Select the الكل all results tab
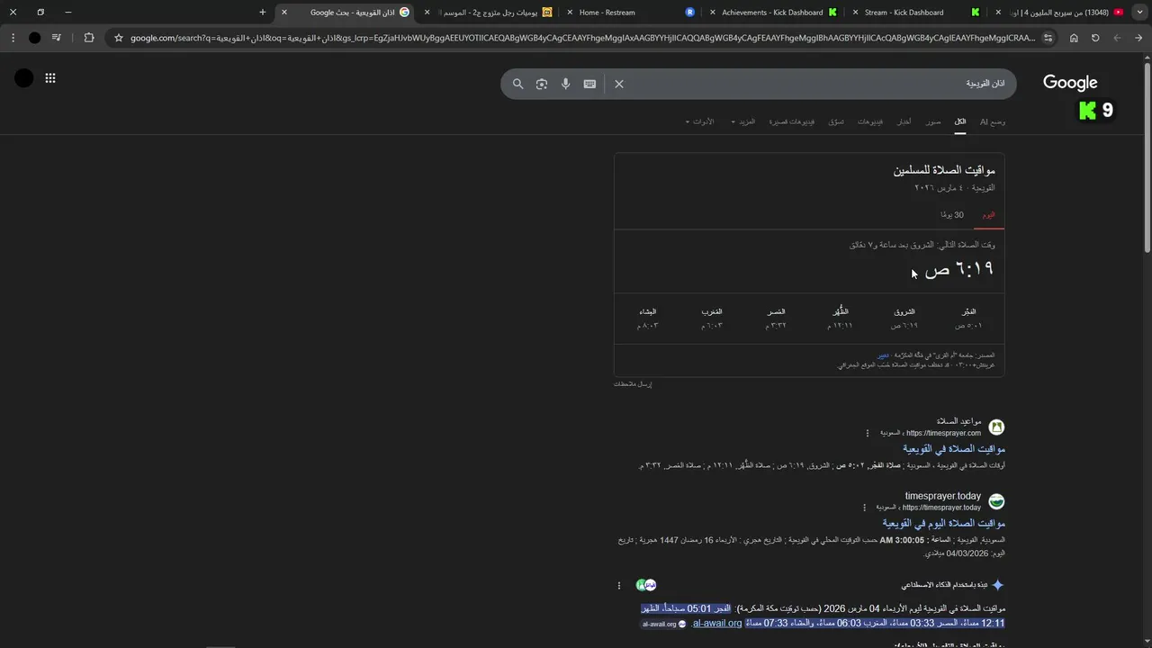Screen dimensions: 1152x648 pos(960,121)
